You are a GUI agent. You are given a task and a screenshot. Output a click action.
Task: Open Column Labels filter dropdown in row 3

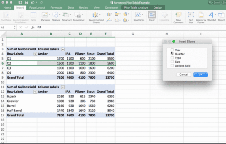(63, 49)
